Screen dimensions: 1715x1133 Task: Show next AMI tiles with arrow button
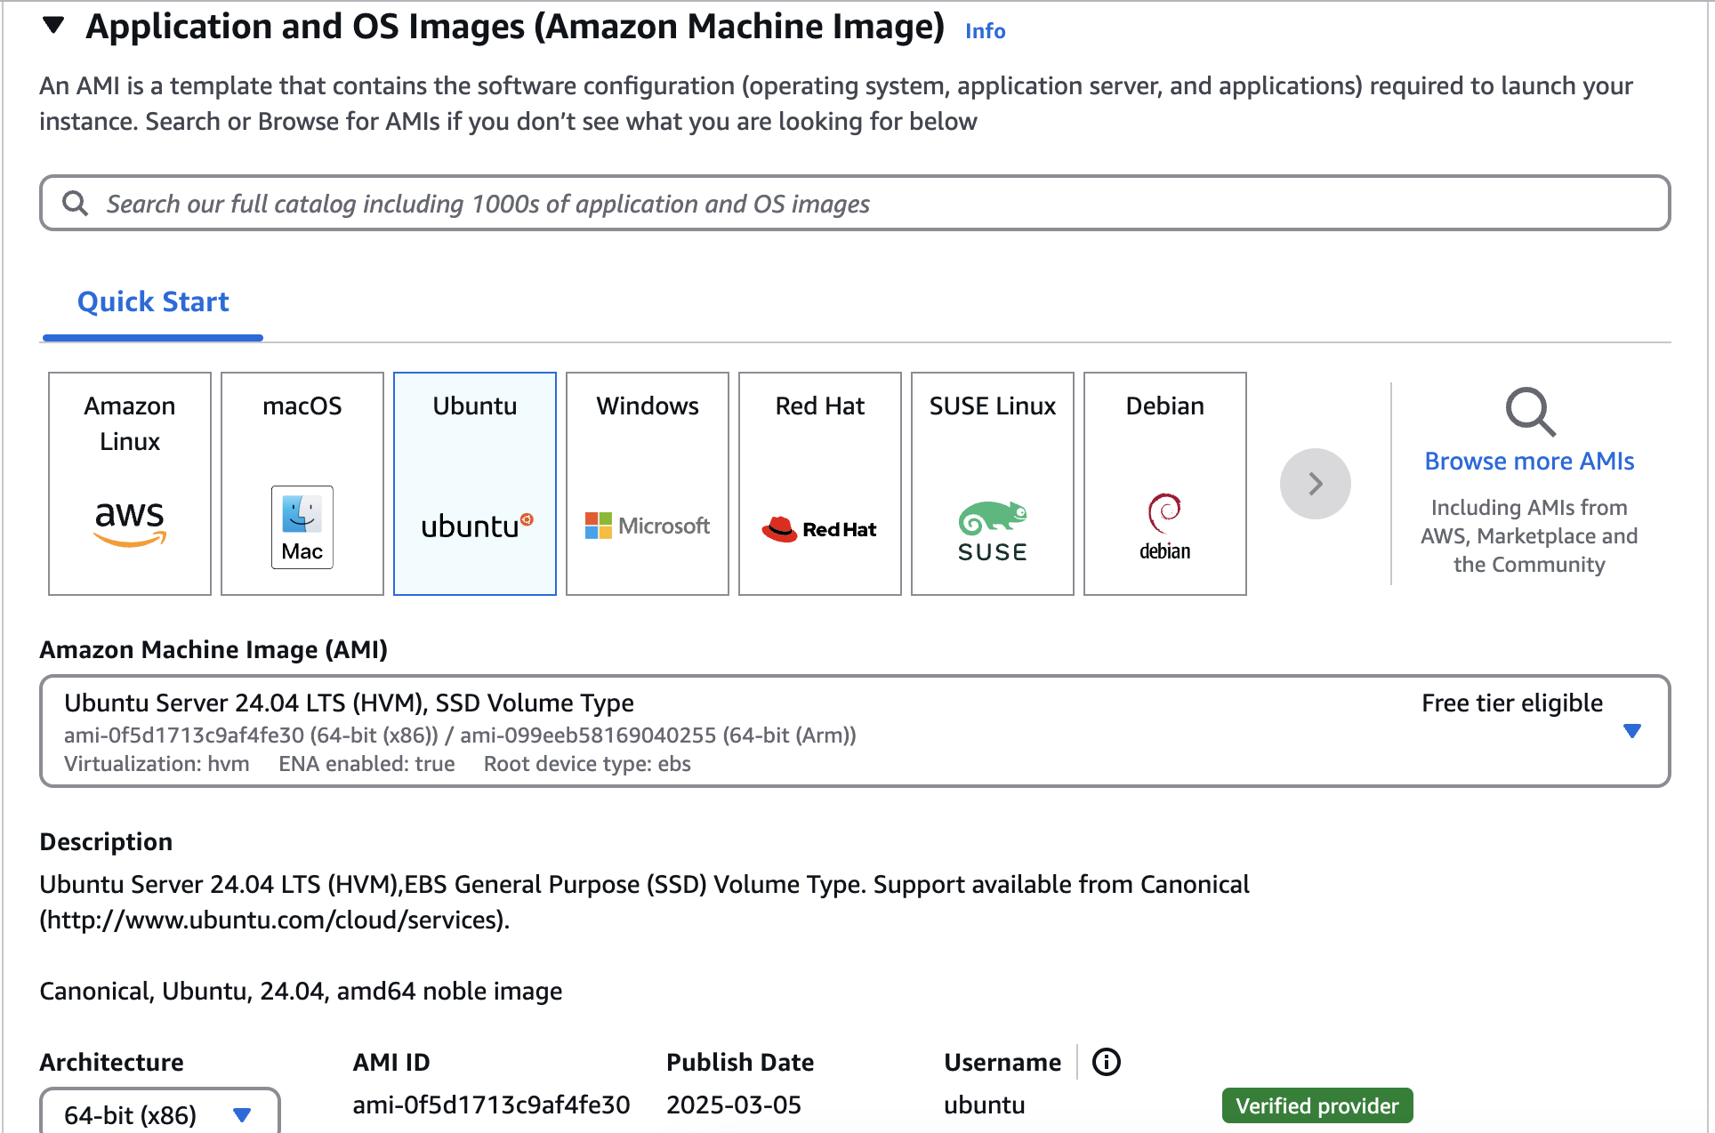pos(1316,484)
